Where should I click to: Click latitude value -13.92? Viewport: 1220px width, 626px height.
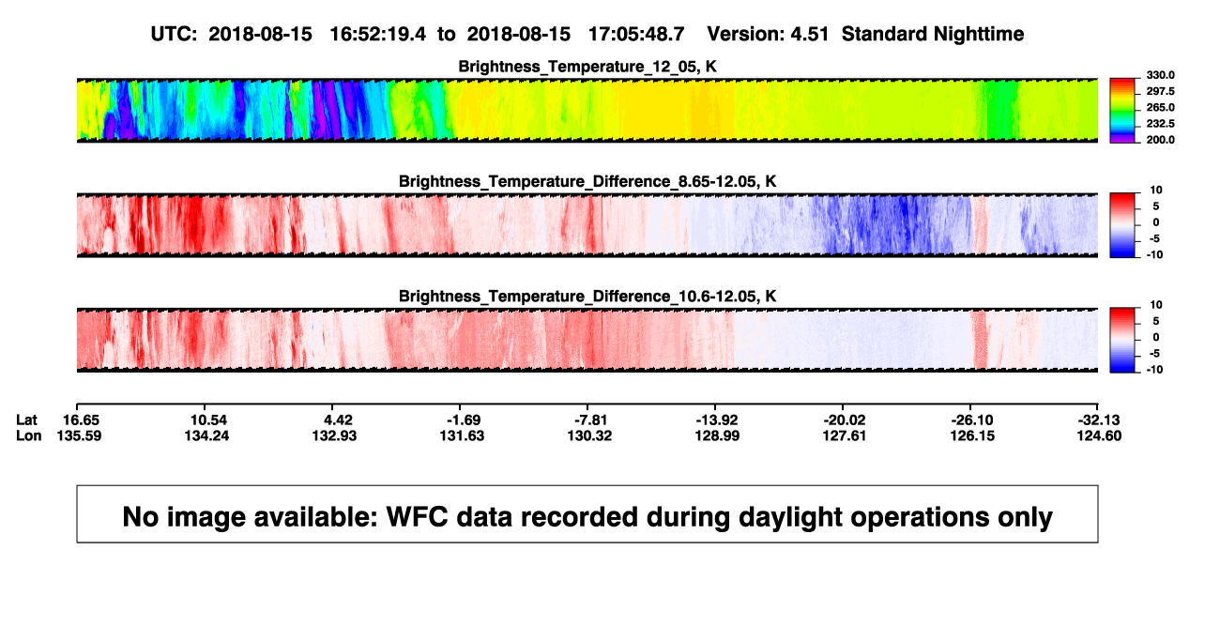(x=715, y=420)
